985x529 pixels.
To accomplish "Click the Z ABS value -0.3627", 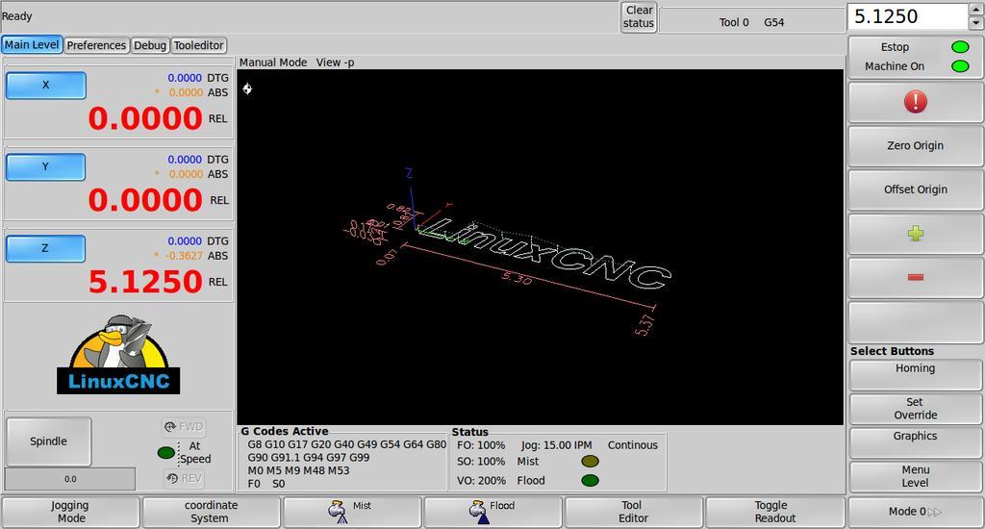I will pos(184,256).
